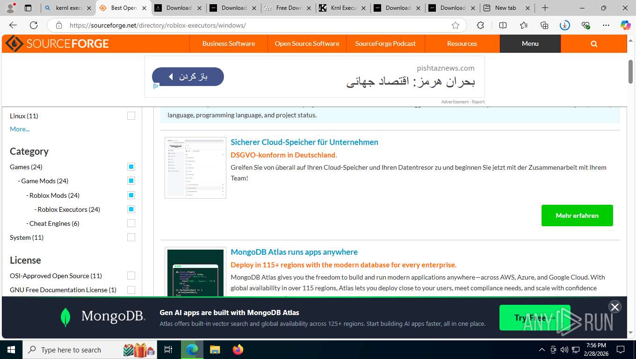This screenshot has width=636, height=359.
Task: Open Browser essentials heart icon
Action: (585, 25)
